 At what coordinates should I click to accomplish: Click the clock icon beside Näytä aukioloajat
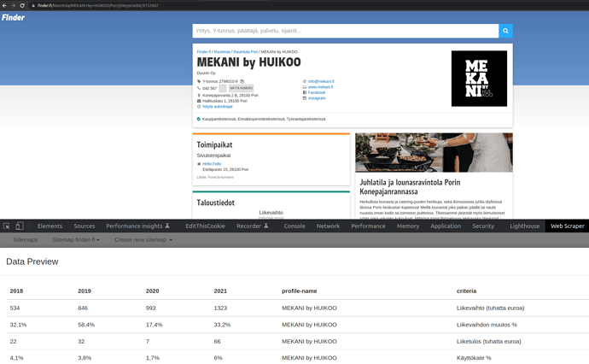pyautogui.click(x=199, y=107)
